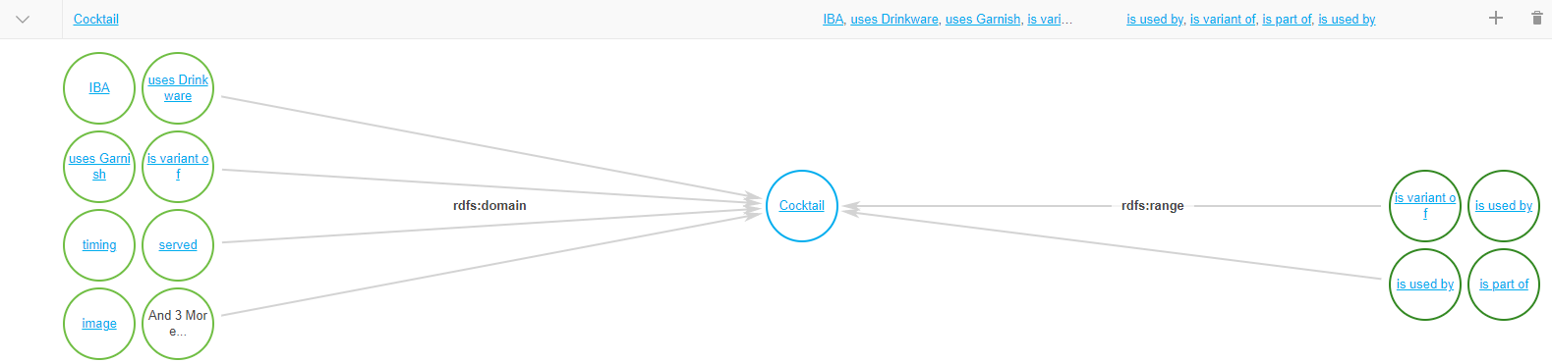Expand the 'And 3 More...' node
This screenshot has height=363, width=1552.
178,324
